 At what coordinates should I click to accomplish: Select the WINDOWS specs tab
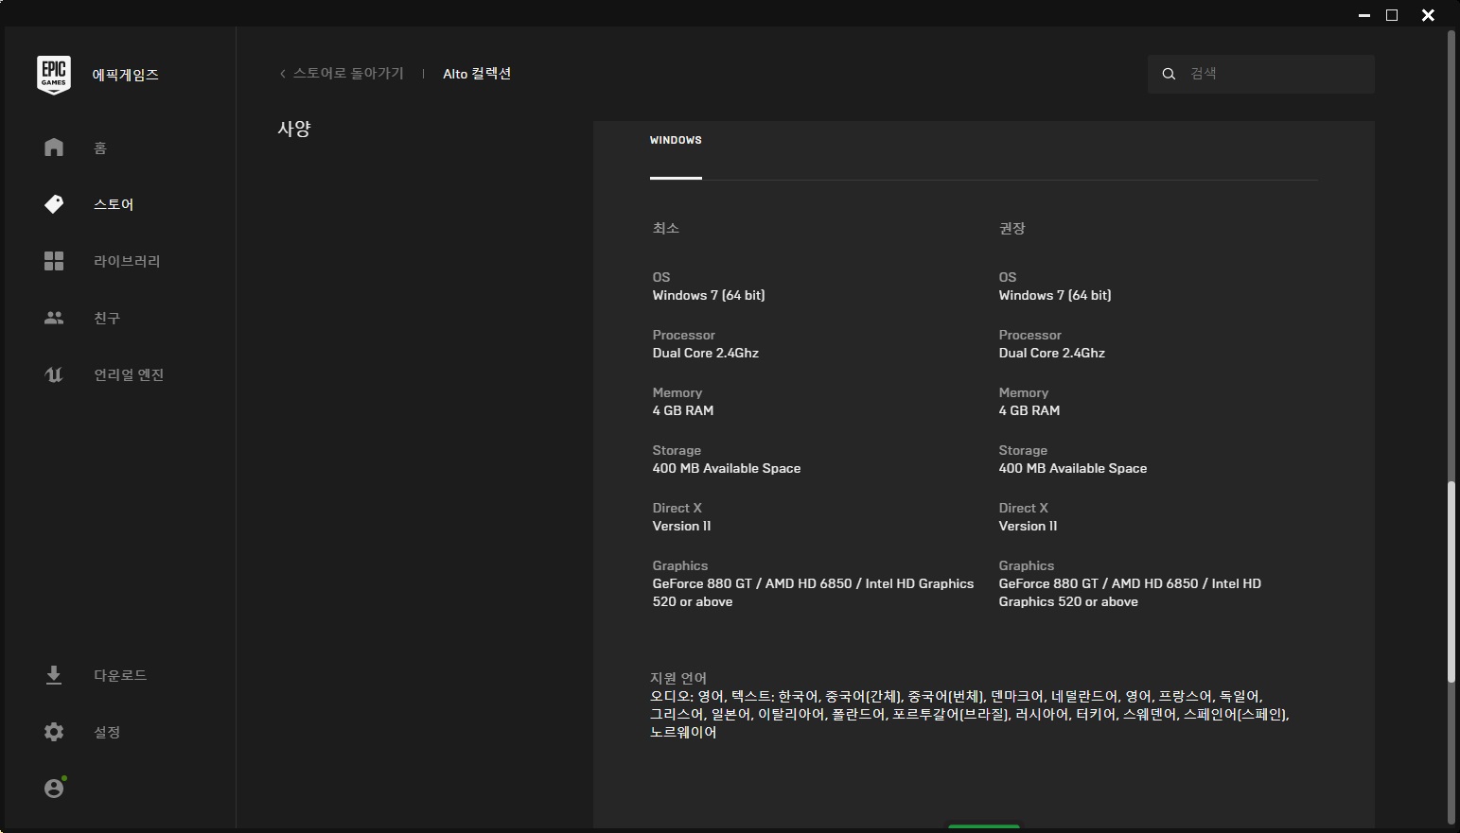point(676,141)
